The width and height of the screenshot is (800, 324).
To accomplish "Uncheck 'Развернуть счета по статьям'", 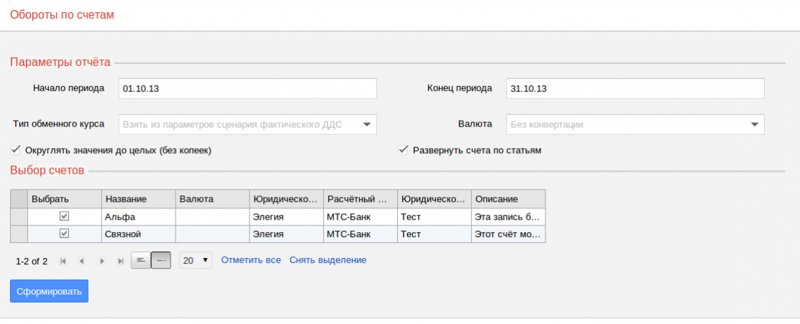I will pyautogui.click(x=404, y=150).
